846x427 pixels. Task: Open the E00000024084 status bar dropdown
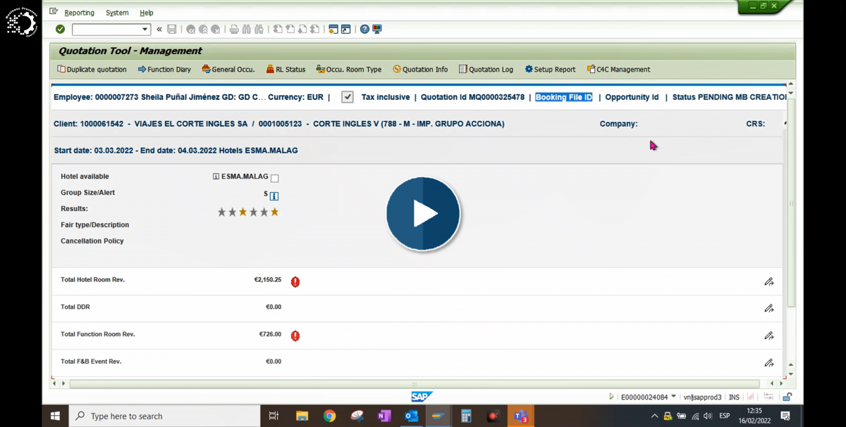pos(674,397)
